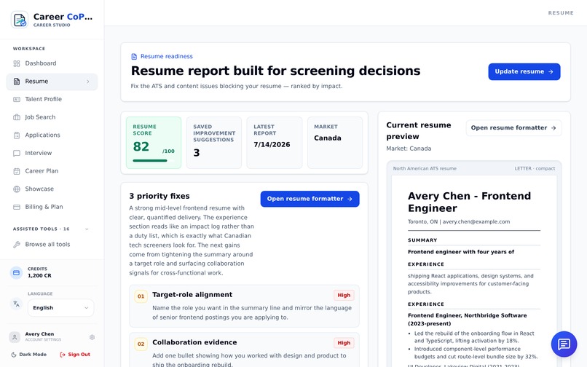Viewport: 587px width, 367px height.
Task: Click the High badge on Collaboration evidence
Action: [344, 343]
